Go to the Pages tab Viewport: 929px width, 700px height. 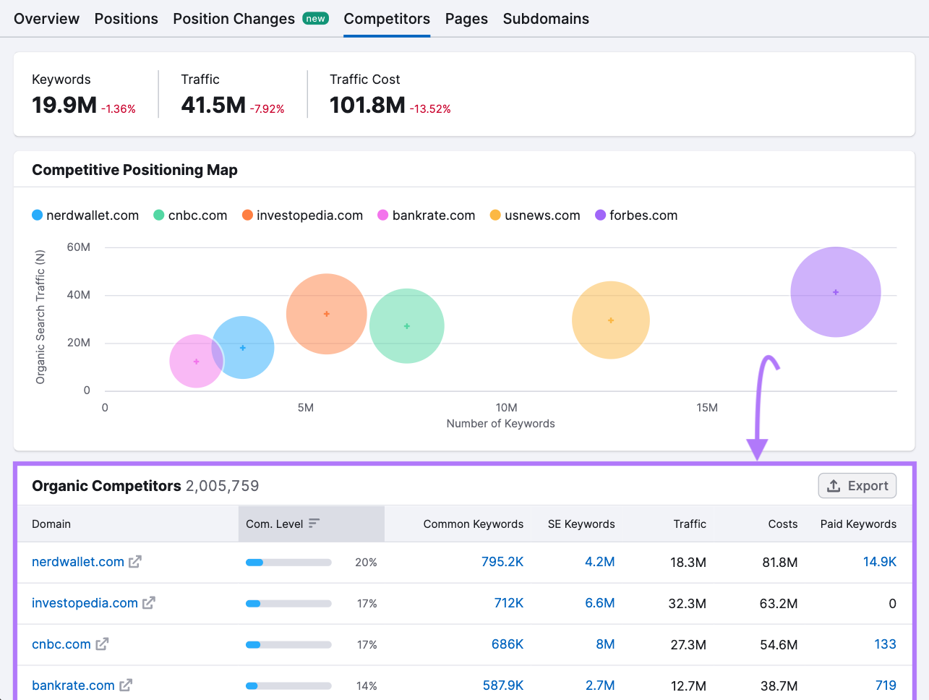coord(466,19)
